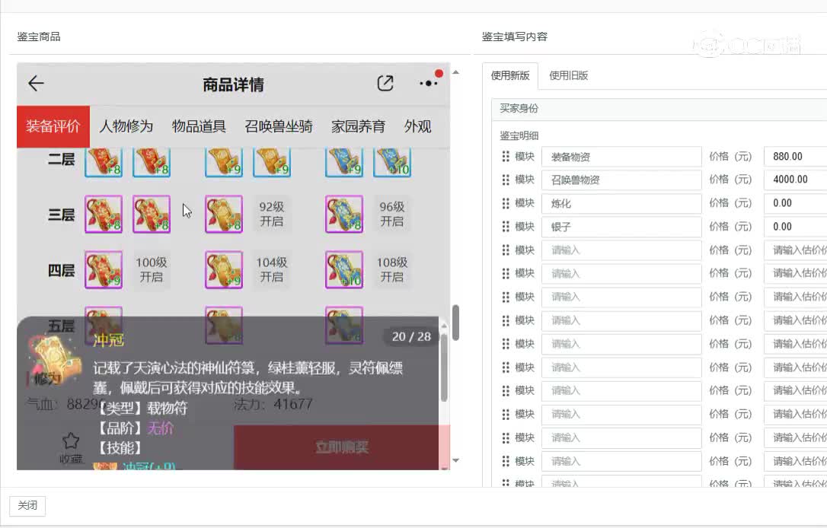Viewport: 827px width, 528px height.
Task: Select first red talisman in 三层 row
Action: point(104,214)
